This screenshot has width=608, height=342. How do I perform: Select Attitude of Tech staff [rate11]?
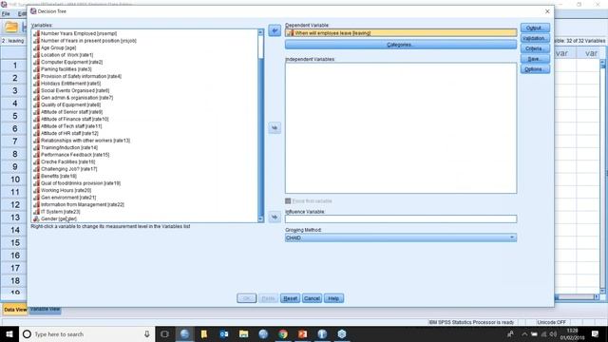71,126
